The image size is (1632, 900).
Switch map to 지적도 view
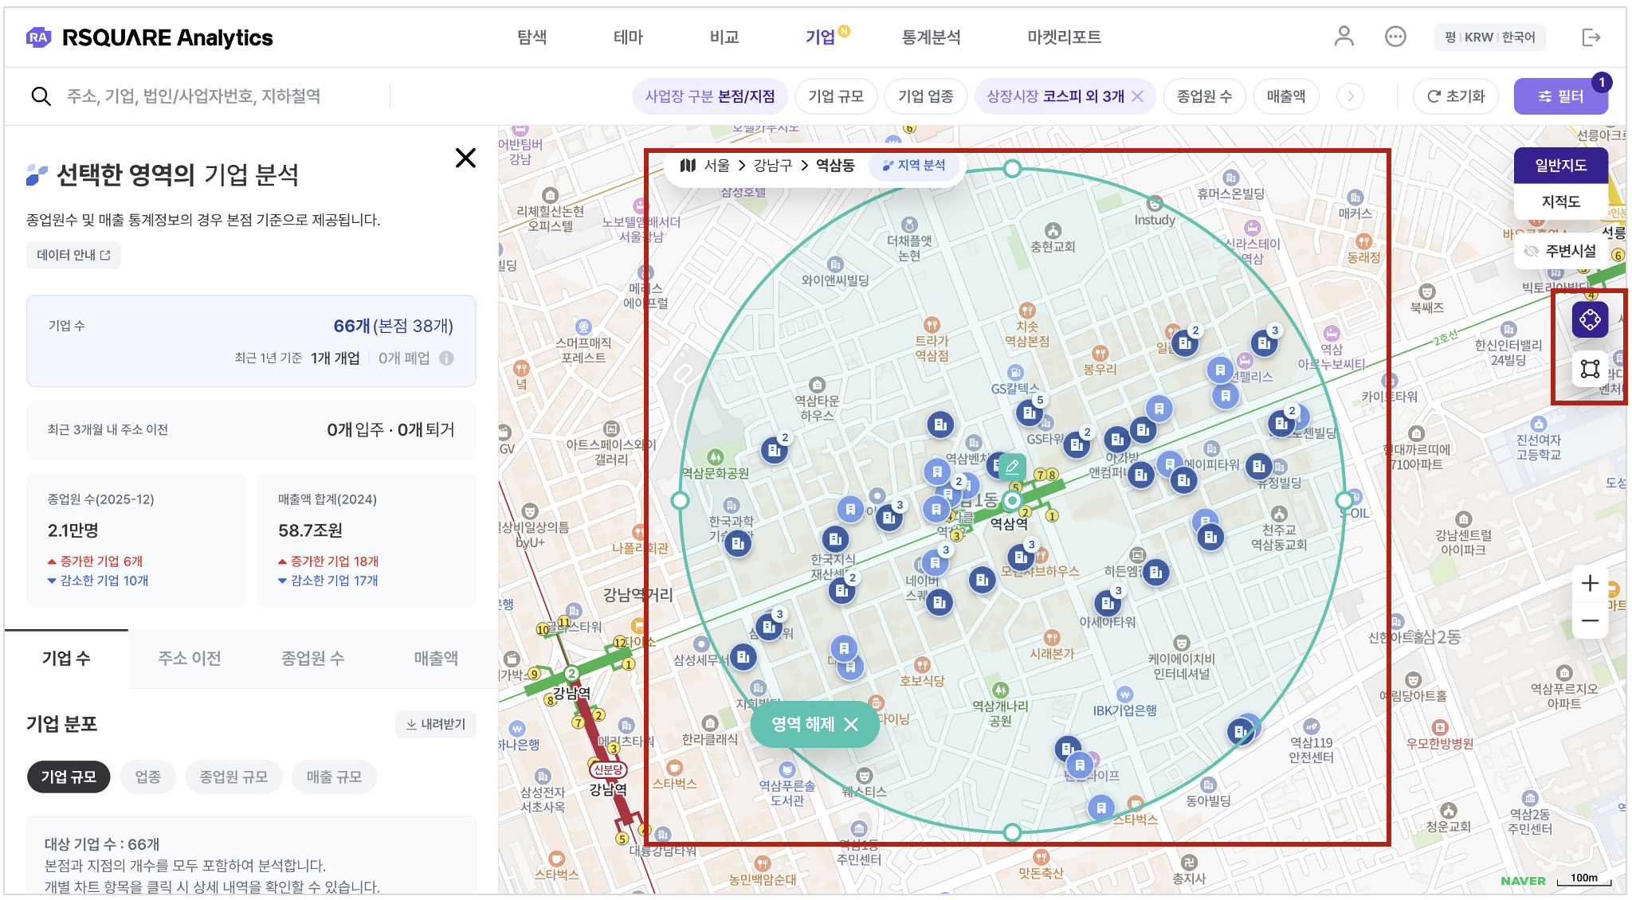pyautogui.click(x=1560, y=202)
